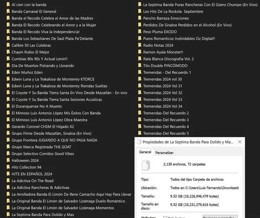Click the Ubicación path C:\Users\Luis Fernando

pyautogui.click(x=204, y=188)
